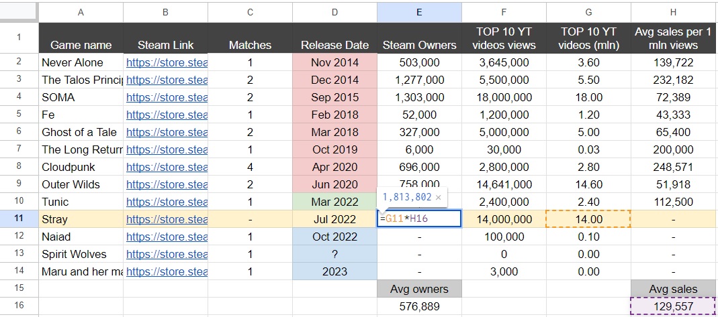Select the 139,722 avg sales cell
This screenshot has width=718, height=317.
[x=674, y=62]
